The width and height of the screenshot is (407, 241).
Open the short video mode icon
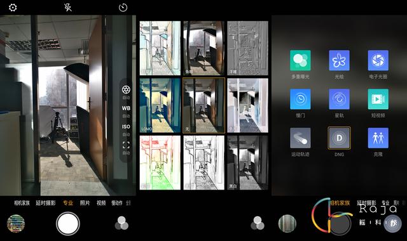[378, 99]
